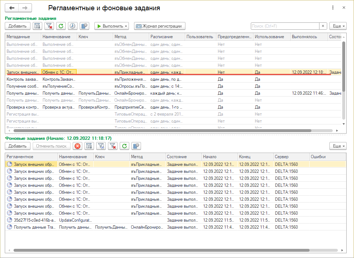354x258 pixels.
Task: Focus the Поиск (Ctrl+F) search field
Action: pos(285,26)
